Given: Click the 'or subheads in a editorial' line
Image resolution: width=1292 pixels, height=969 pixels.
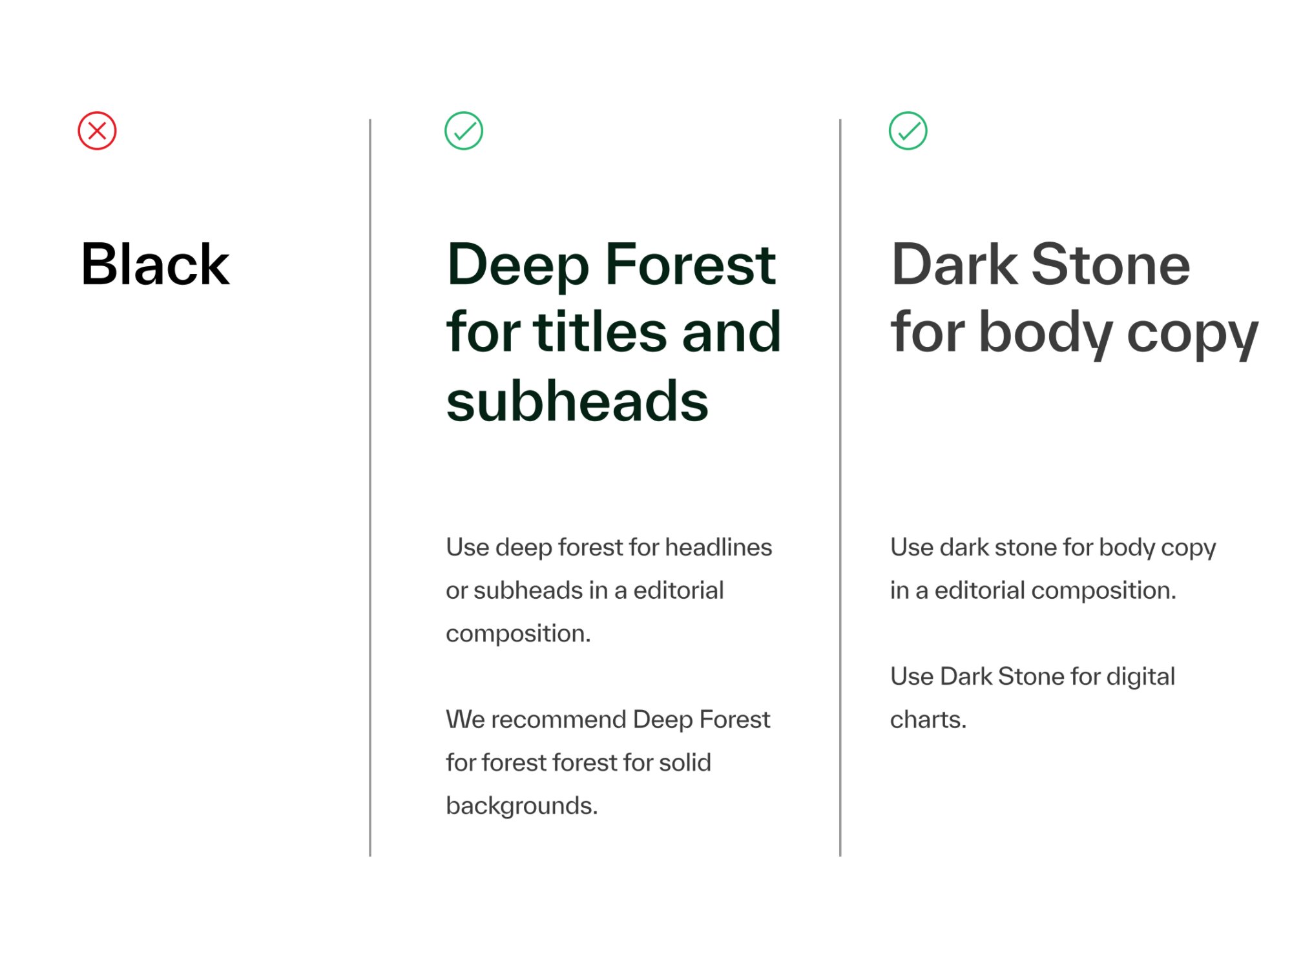Looking at the screenshot, I should click(585, 590).
